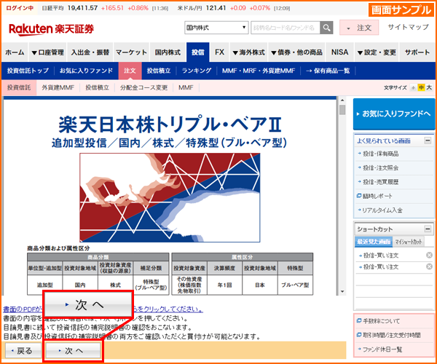437x364 pixels.
Task: Expand the 債券・他の商品 menu
Action: (296, 52)
